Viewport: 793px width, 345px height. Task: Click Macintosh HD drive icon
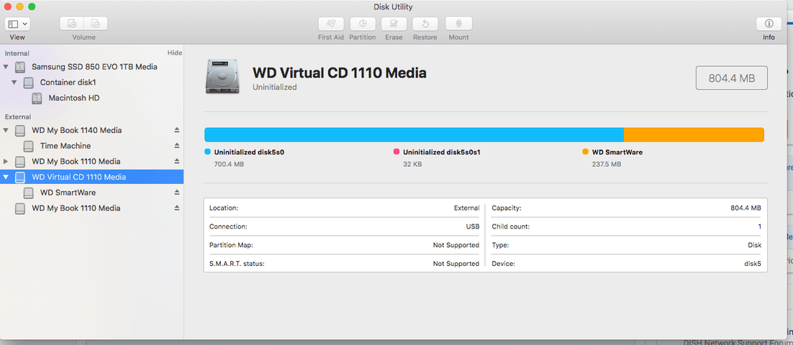click(37, 98)
